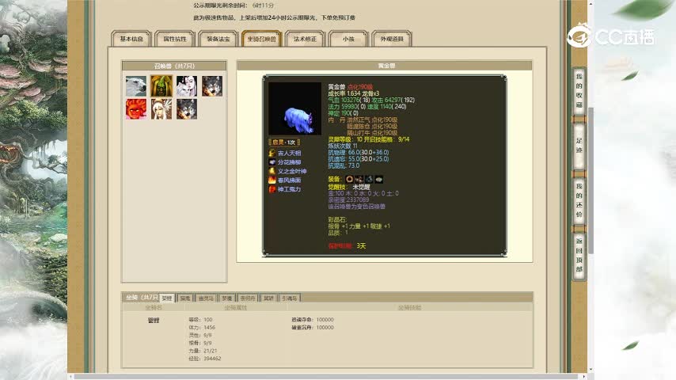676x380 pixels.
Task: Click the 启灵·1次 badge
Action: click(x=284, y=142)
